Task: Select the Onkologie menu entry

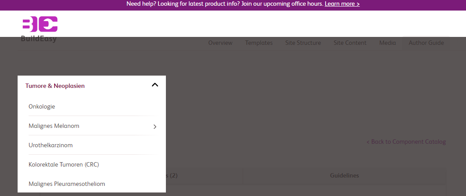Action: coord(42,106)
